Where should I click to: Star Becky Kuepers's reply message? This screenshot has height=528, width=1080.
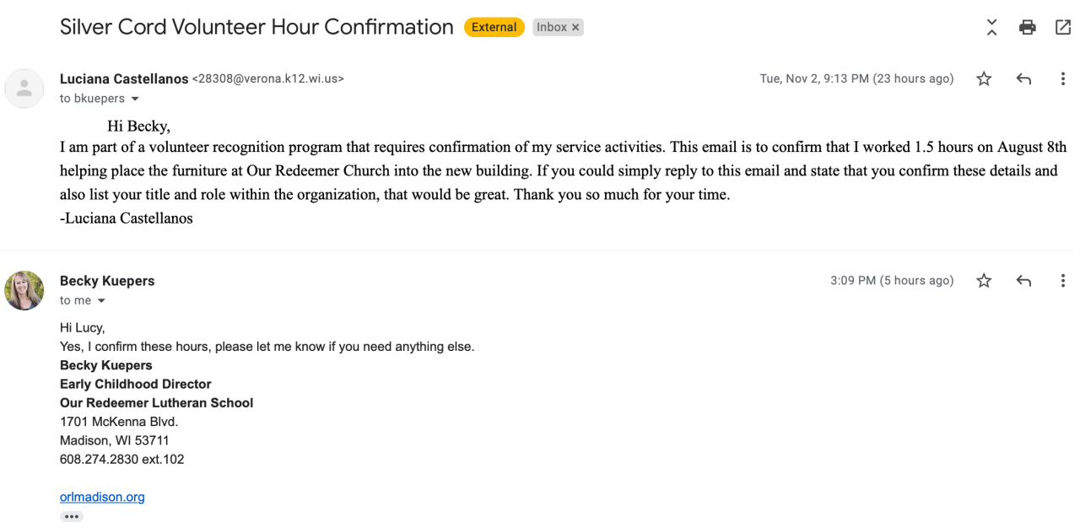984,281
